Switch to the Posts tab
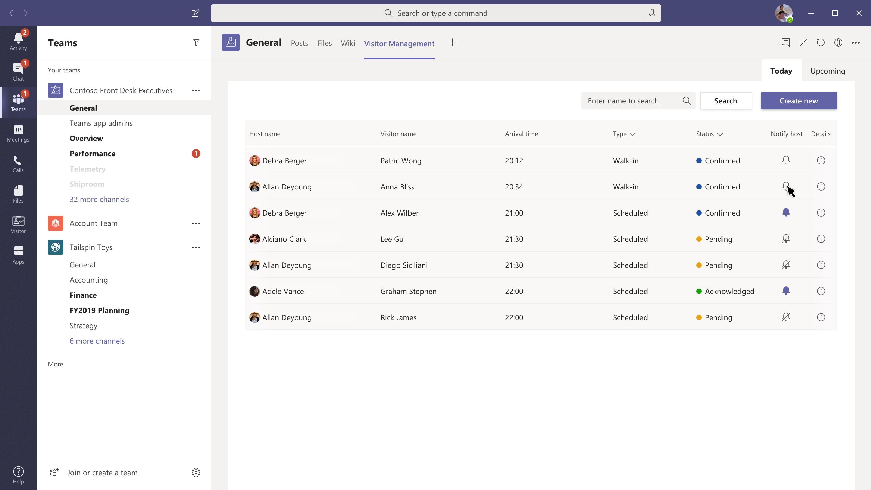Image resolution: width=871 pixels, height=490 pixels. (x=299, y=43)
